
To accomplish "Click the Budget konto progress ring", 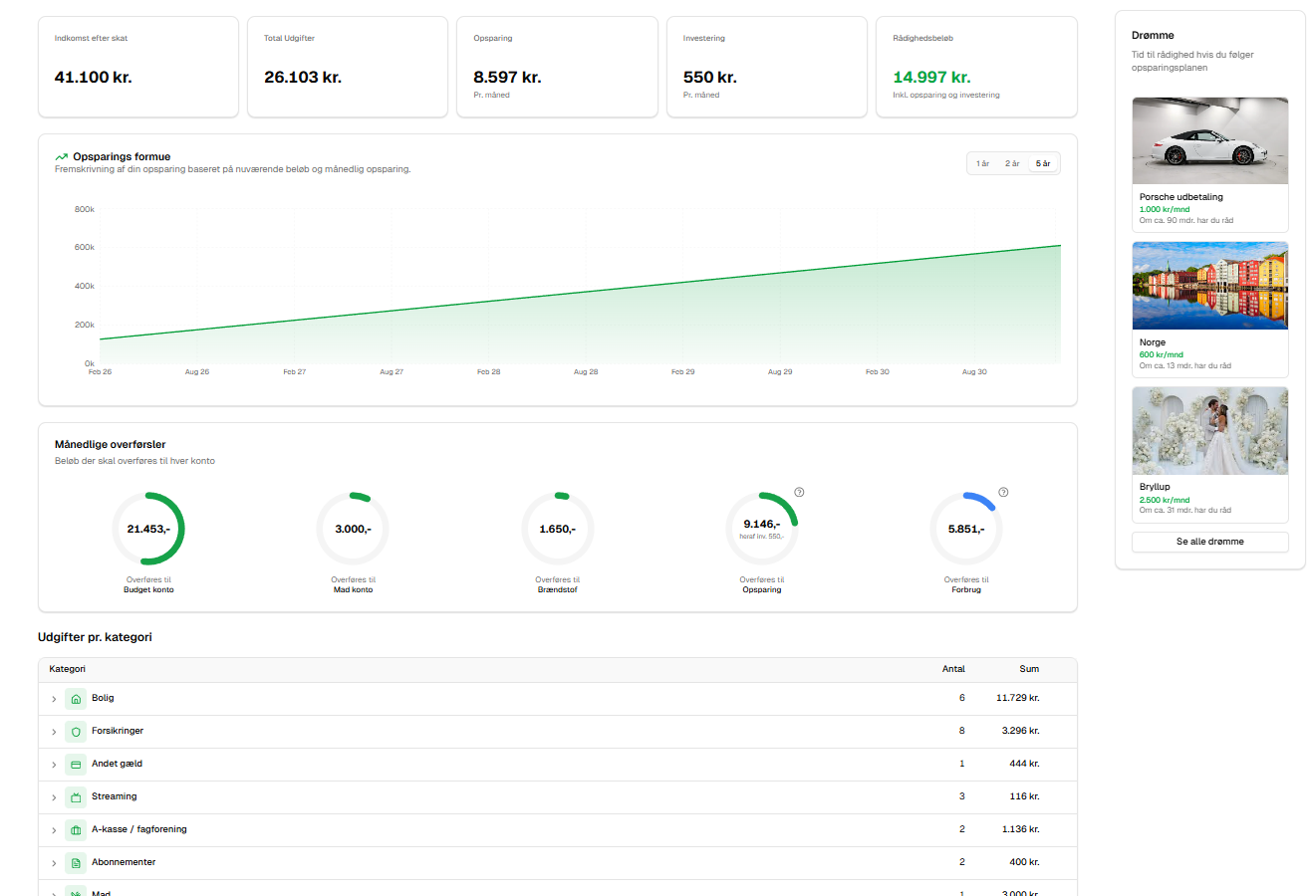I will (x=148, y=529).
